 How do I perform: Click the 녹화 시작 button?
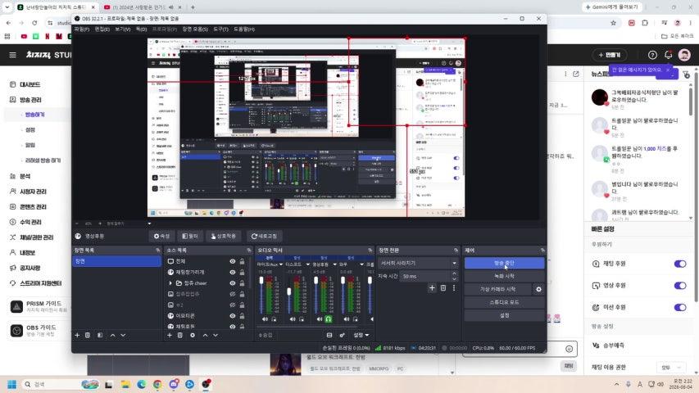[x=504, y=276]
